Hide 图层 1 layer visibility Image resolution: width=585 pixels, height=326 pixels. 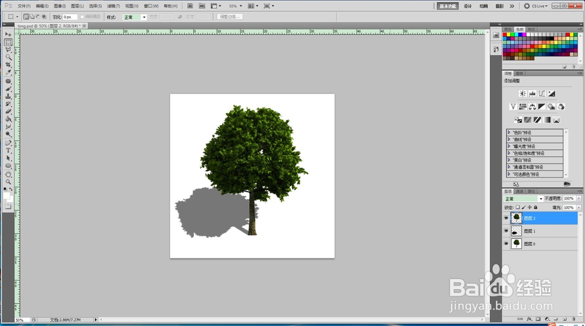(x=506, y=231)
